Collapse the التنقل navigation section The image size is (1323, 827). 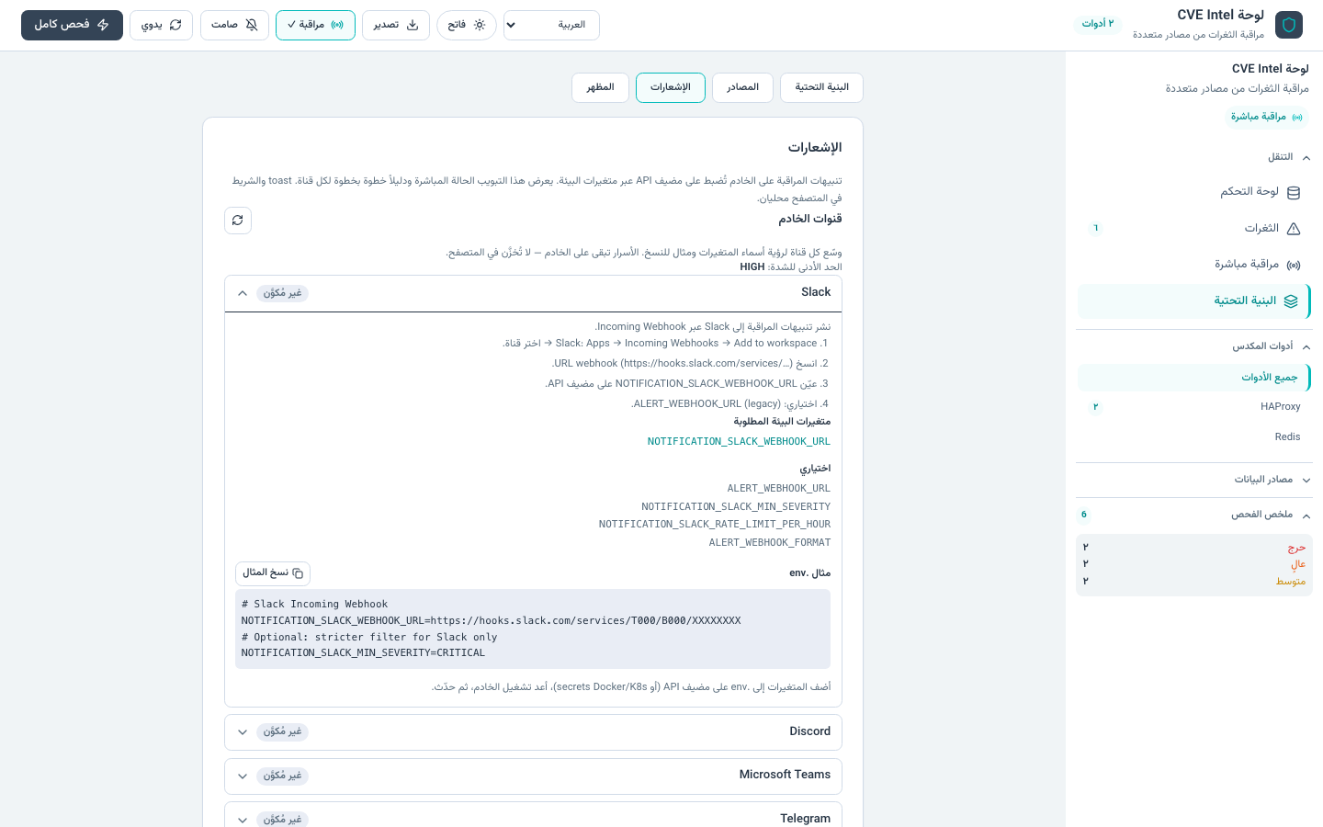(x=1194, y=157)
